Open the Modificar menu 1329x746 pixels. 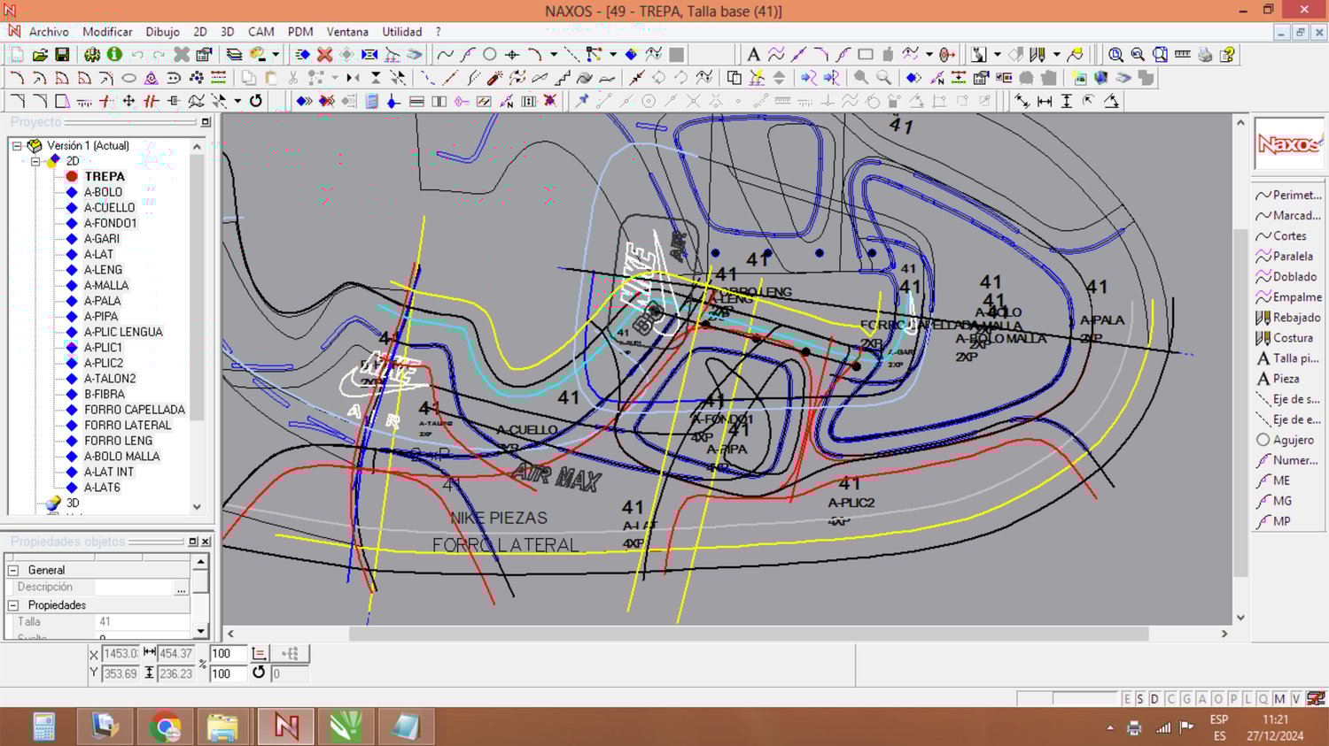tap(107, 32)
